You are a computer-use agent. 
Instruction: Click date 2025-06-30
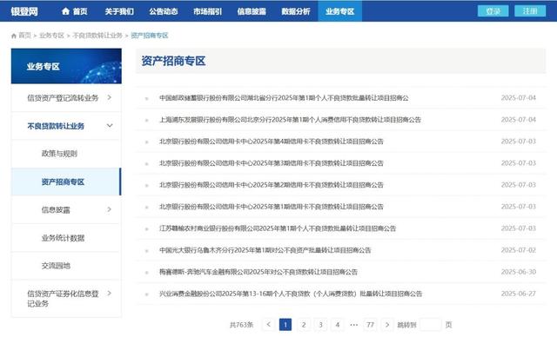519,272
